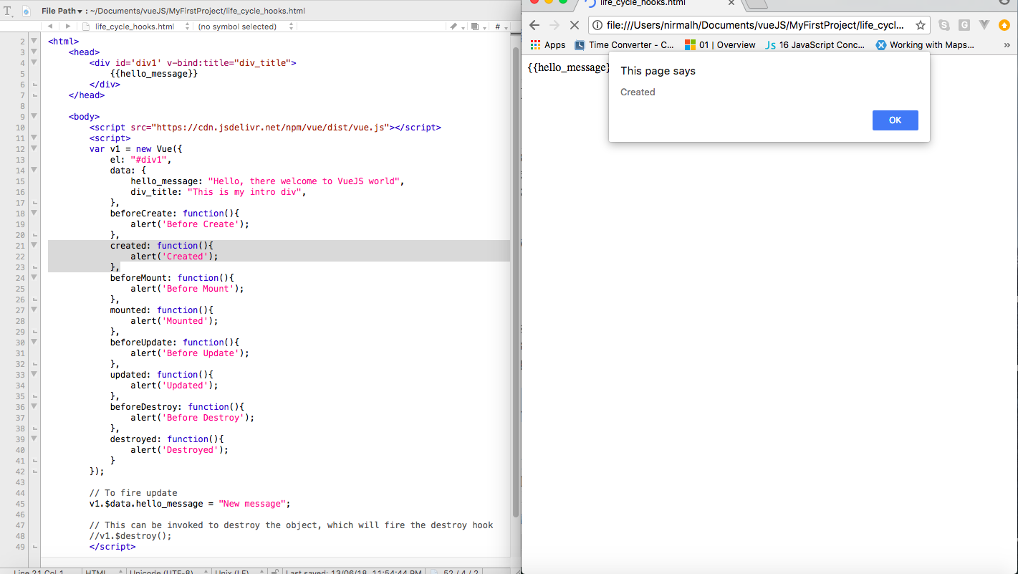This screenshot has width=1018, height=574.
Task: Click the el: "#div1" code line
Action: [140, 160]
